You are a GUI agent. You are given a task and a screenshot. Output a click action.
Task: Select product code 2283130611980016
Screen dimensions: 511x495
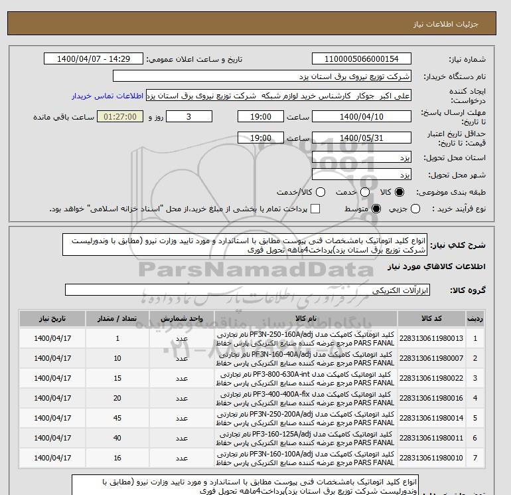(431, 398)
